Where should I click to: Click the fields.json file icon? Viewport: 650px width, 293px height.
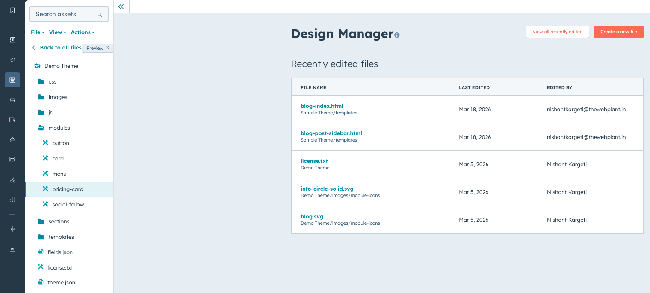[x=41, y=252]
